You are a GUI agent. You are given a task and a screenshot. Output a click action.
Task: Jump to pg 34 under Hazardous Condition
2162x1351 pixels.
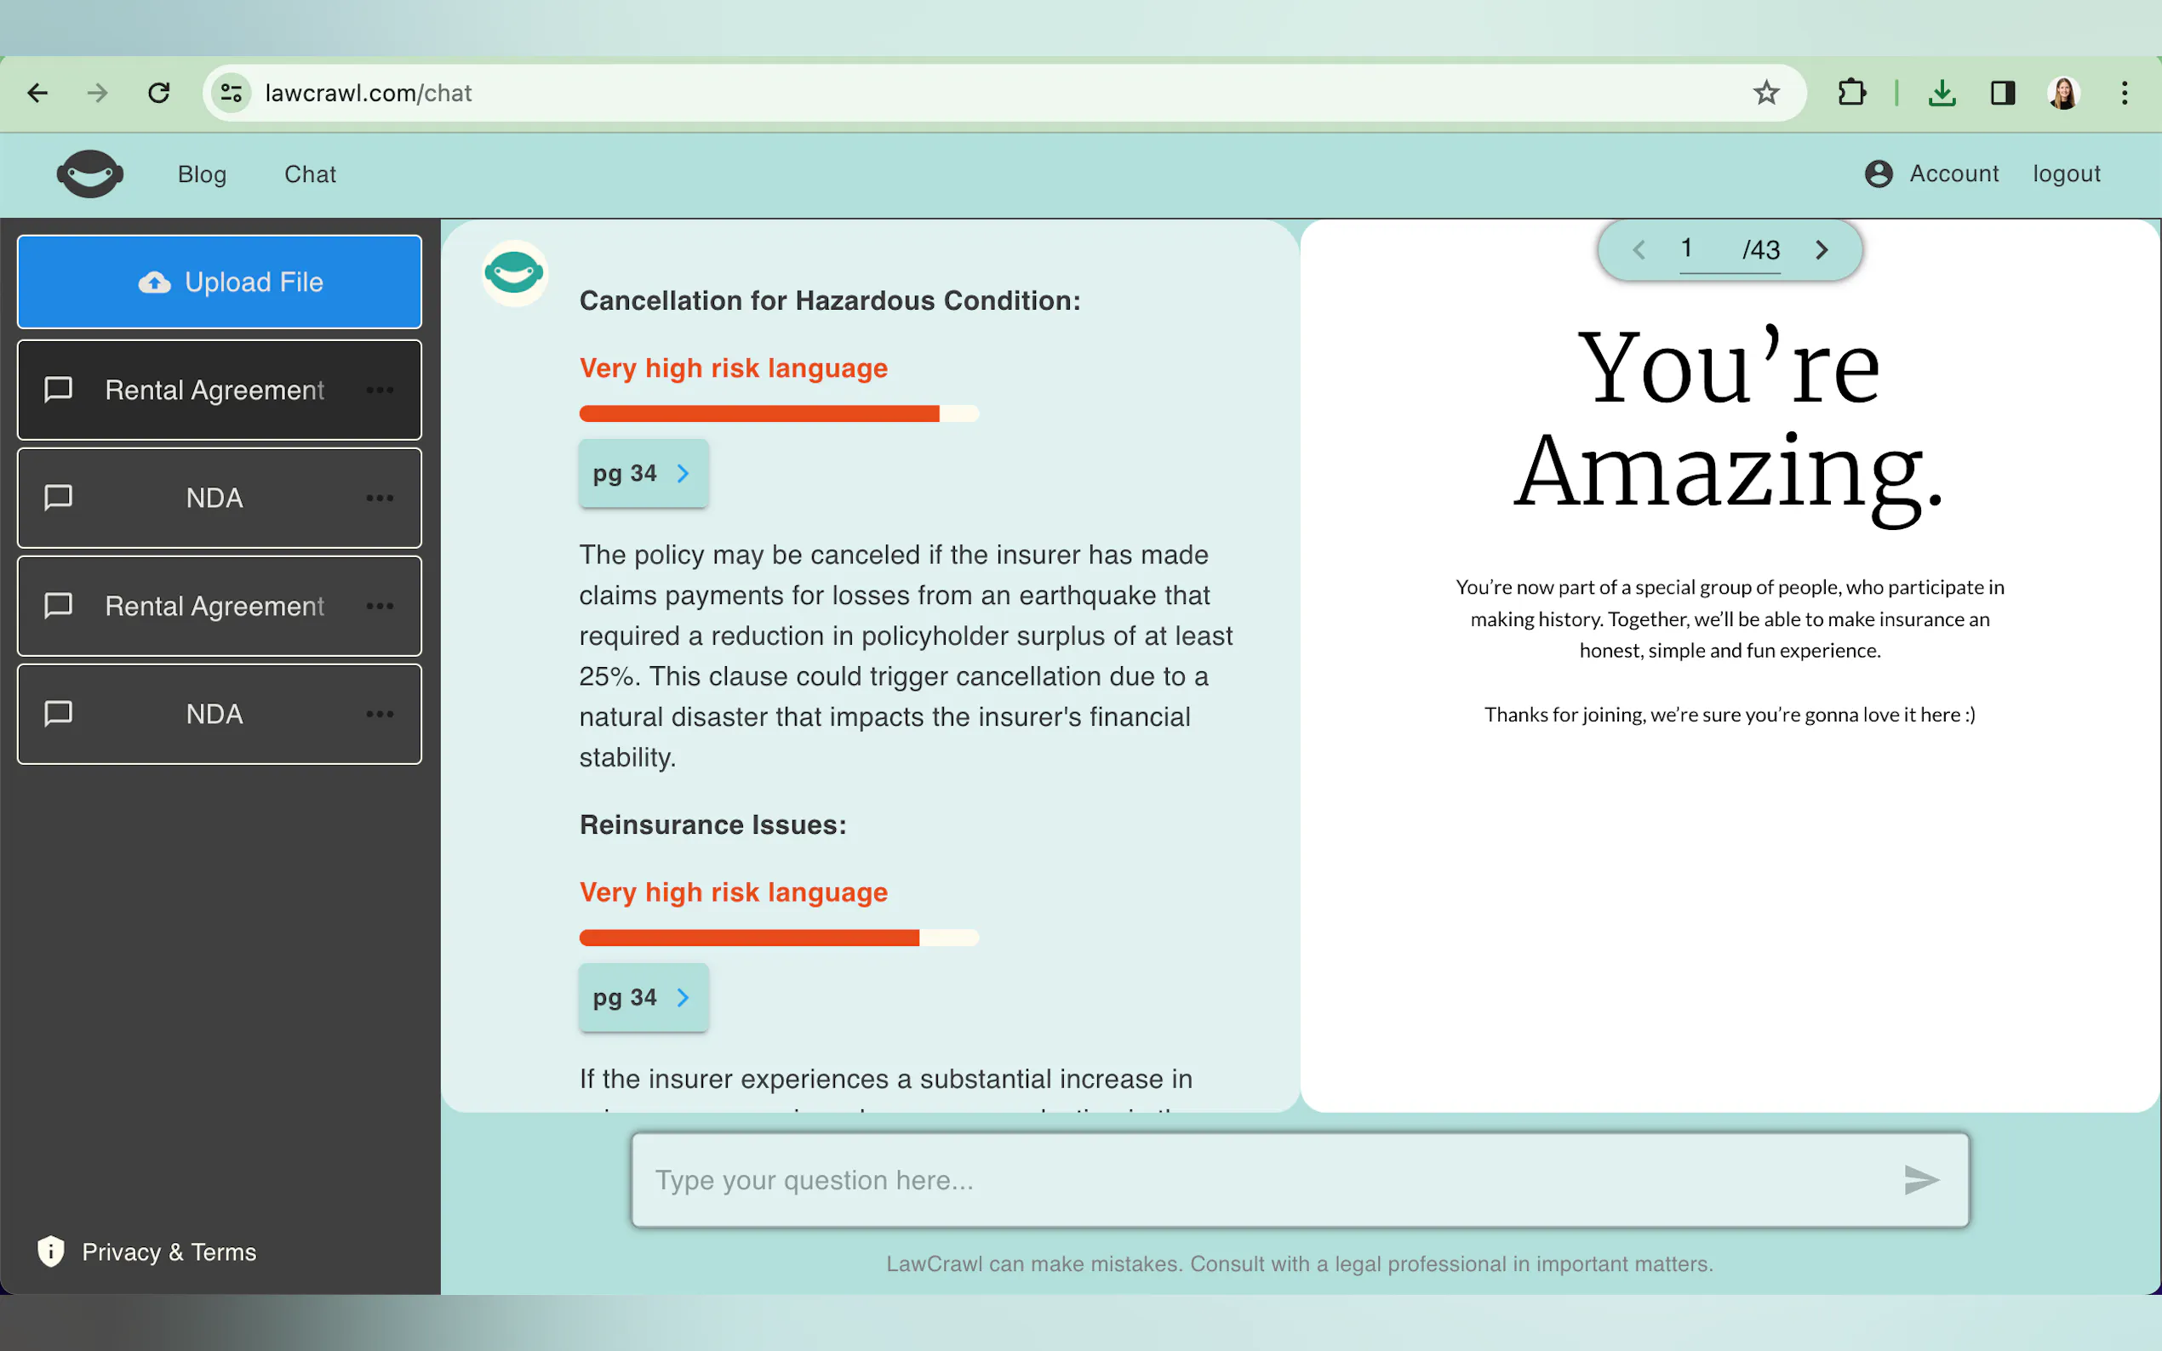click(643, 474)
